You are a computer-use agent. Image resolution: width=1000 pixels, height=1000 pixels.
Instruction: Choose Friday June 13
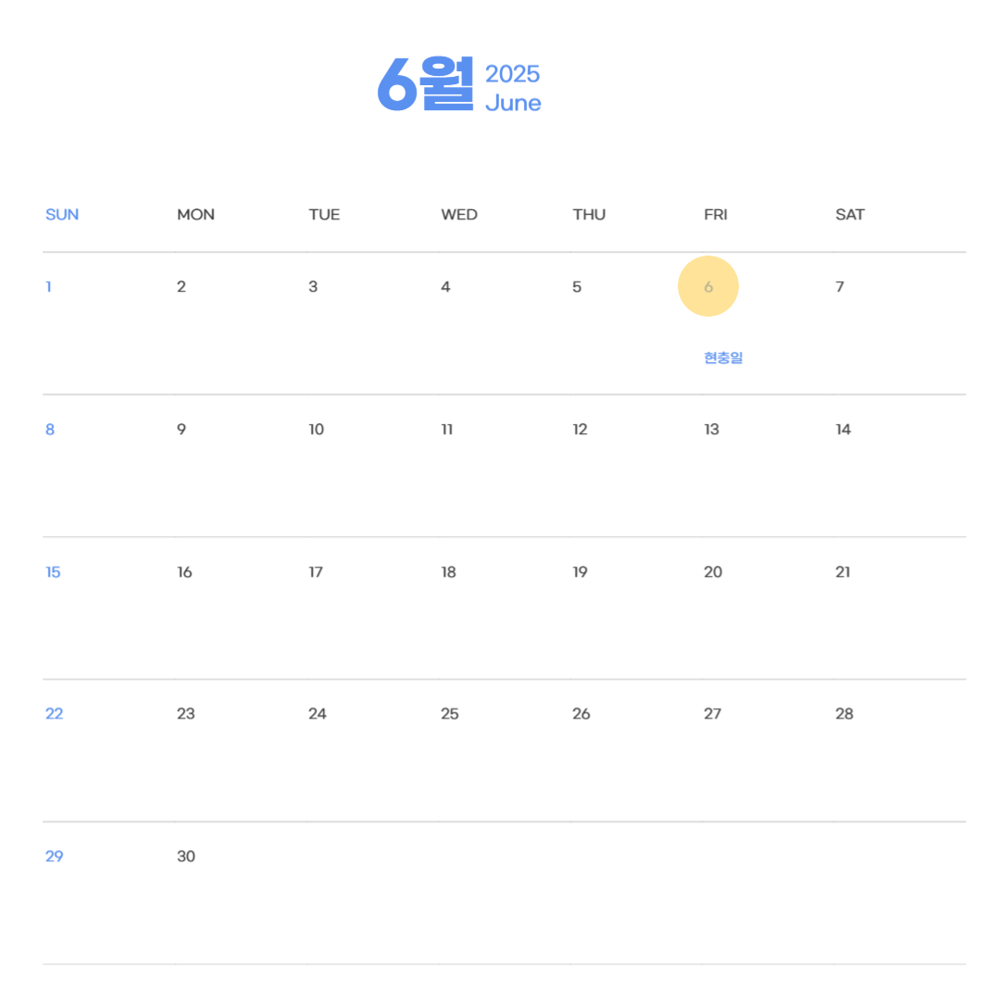(x=712, y=430)
